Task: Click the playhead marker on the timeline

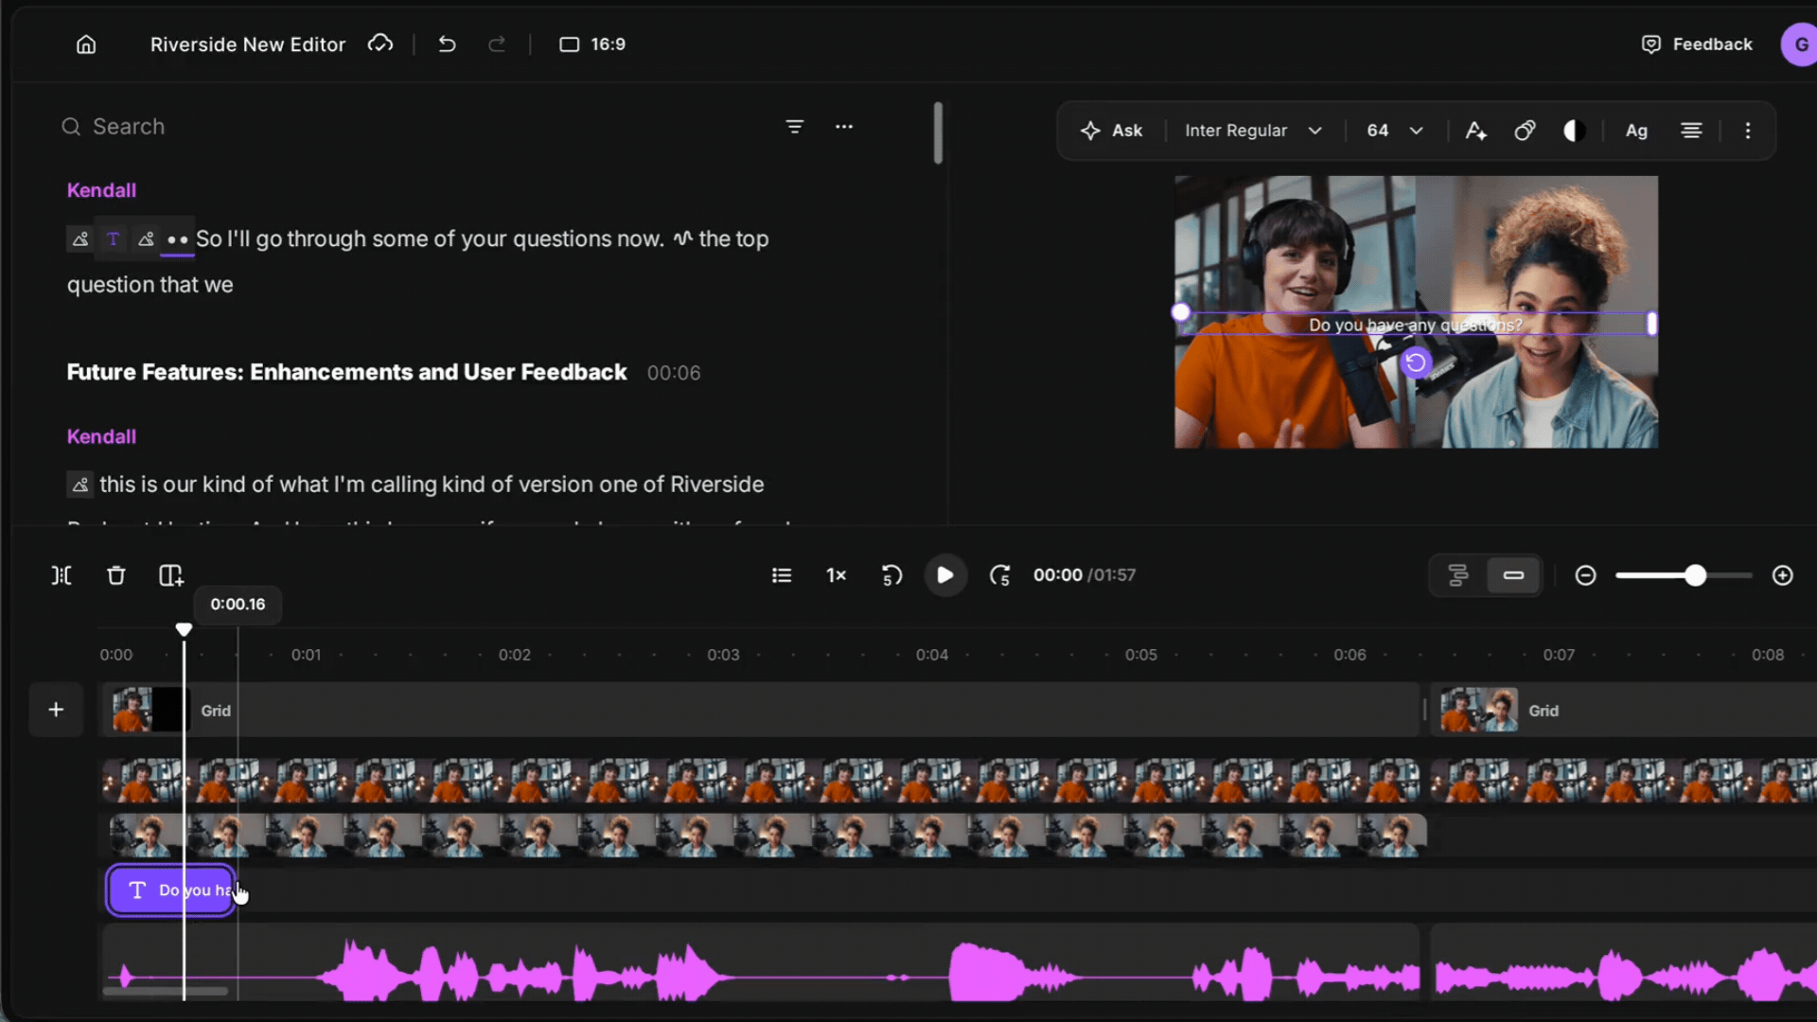Action: (x=184, y=629)
